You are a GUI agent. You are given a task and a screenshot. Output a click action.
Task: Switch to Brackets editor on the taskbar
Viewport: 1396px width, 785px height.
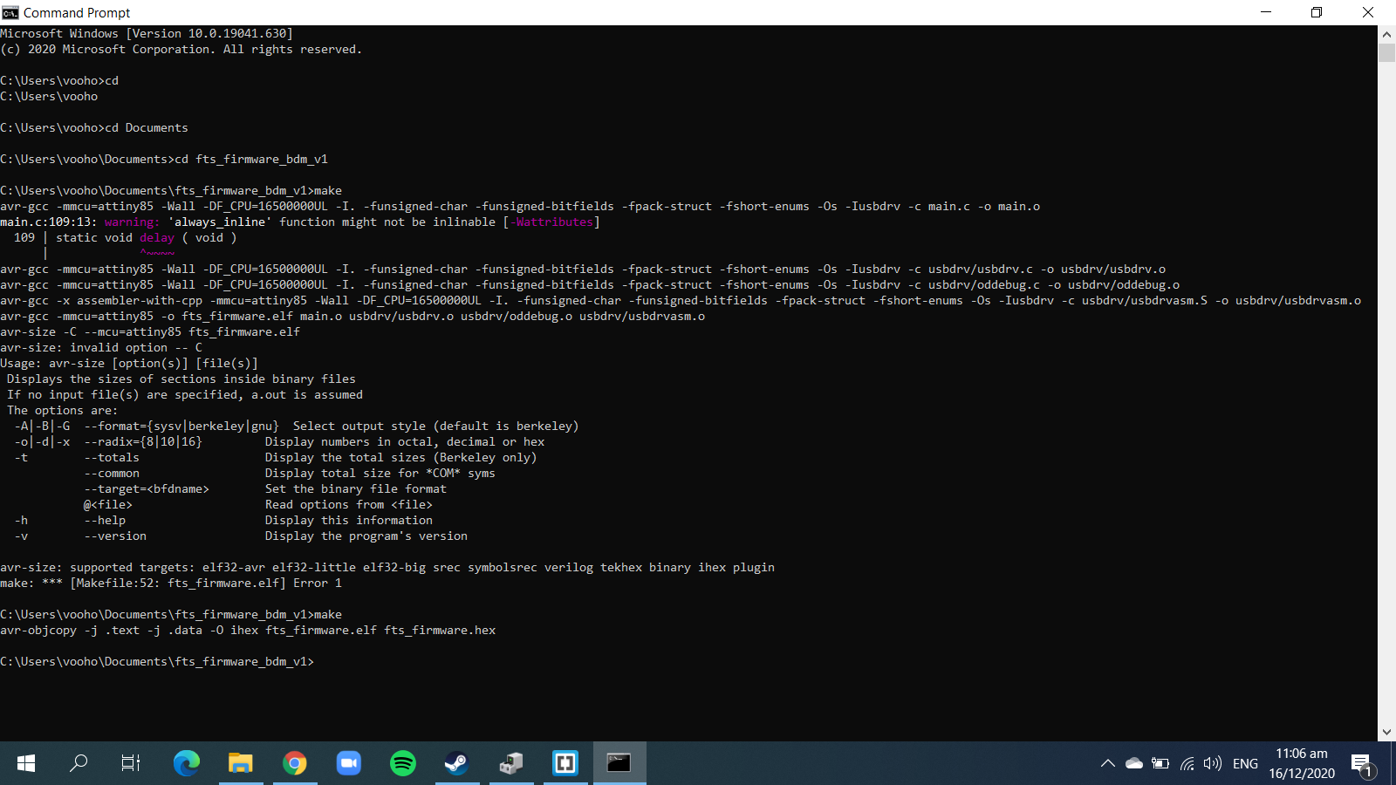point(565,763)
